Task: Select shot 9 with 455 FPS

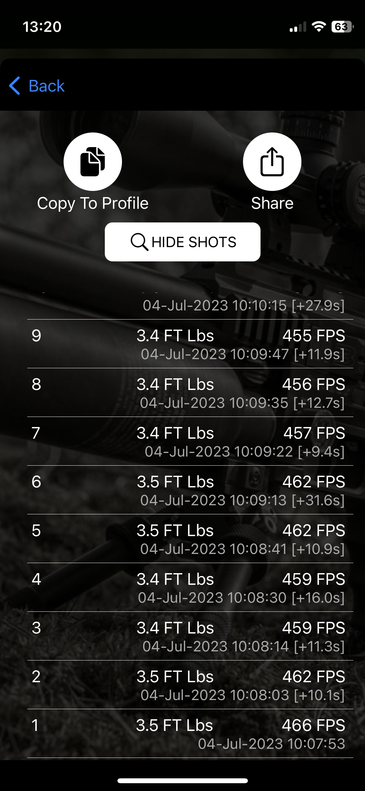Action: point(190,344)
